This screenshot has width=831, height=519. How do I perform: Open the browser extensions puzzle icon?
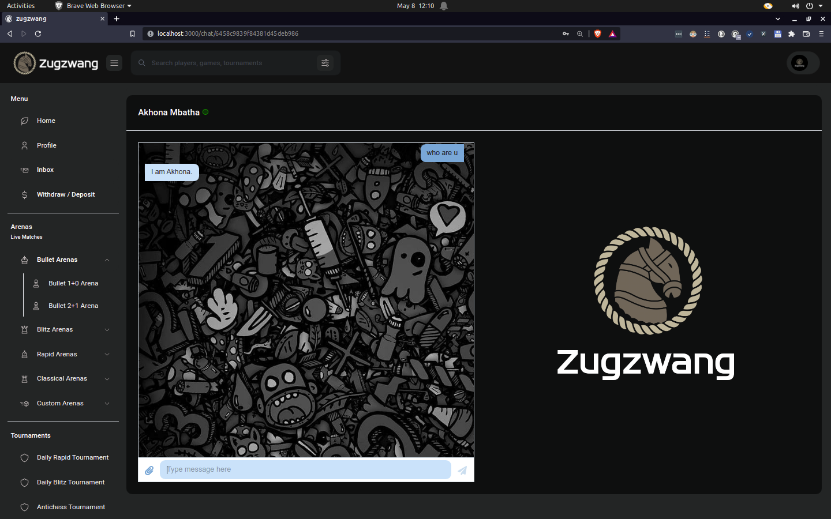coord(792,34)
